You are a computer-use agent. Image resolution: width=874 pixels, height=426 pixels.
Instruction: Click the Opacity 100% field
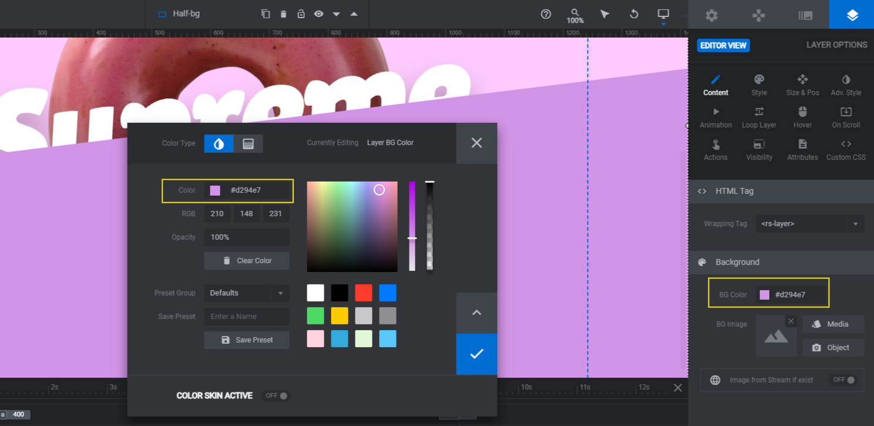pos(247,237)
